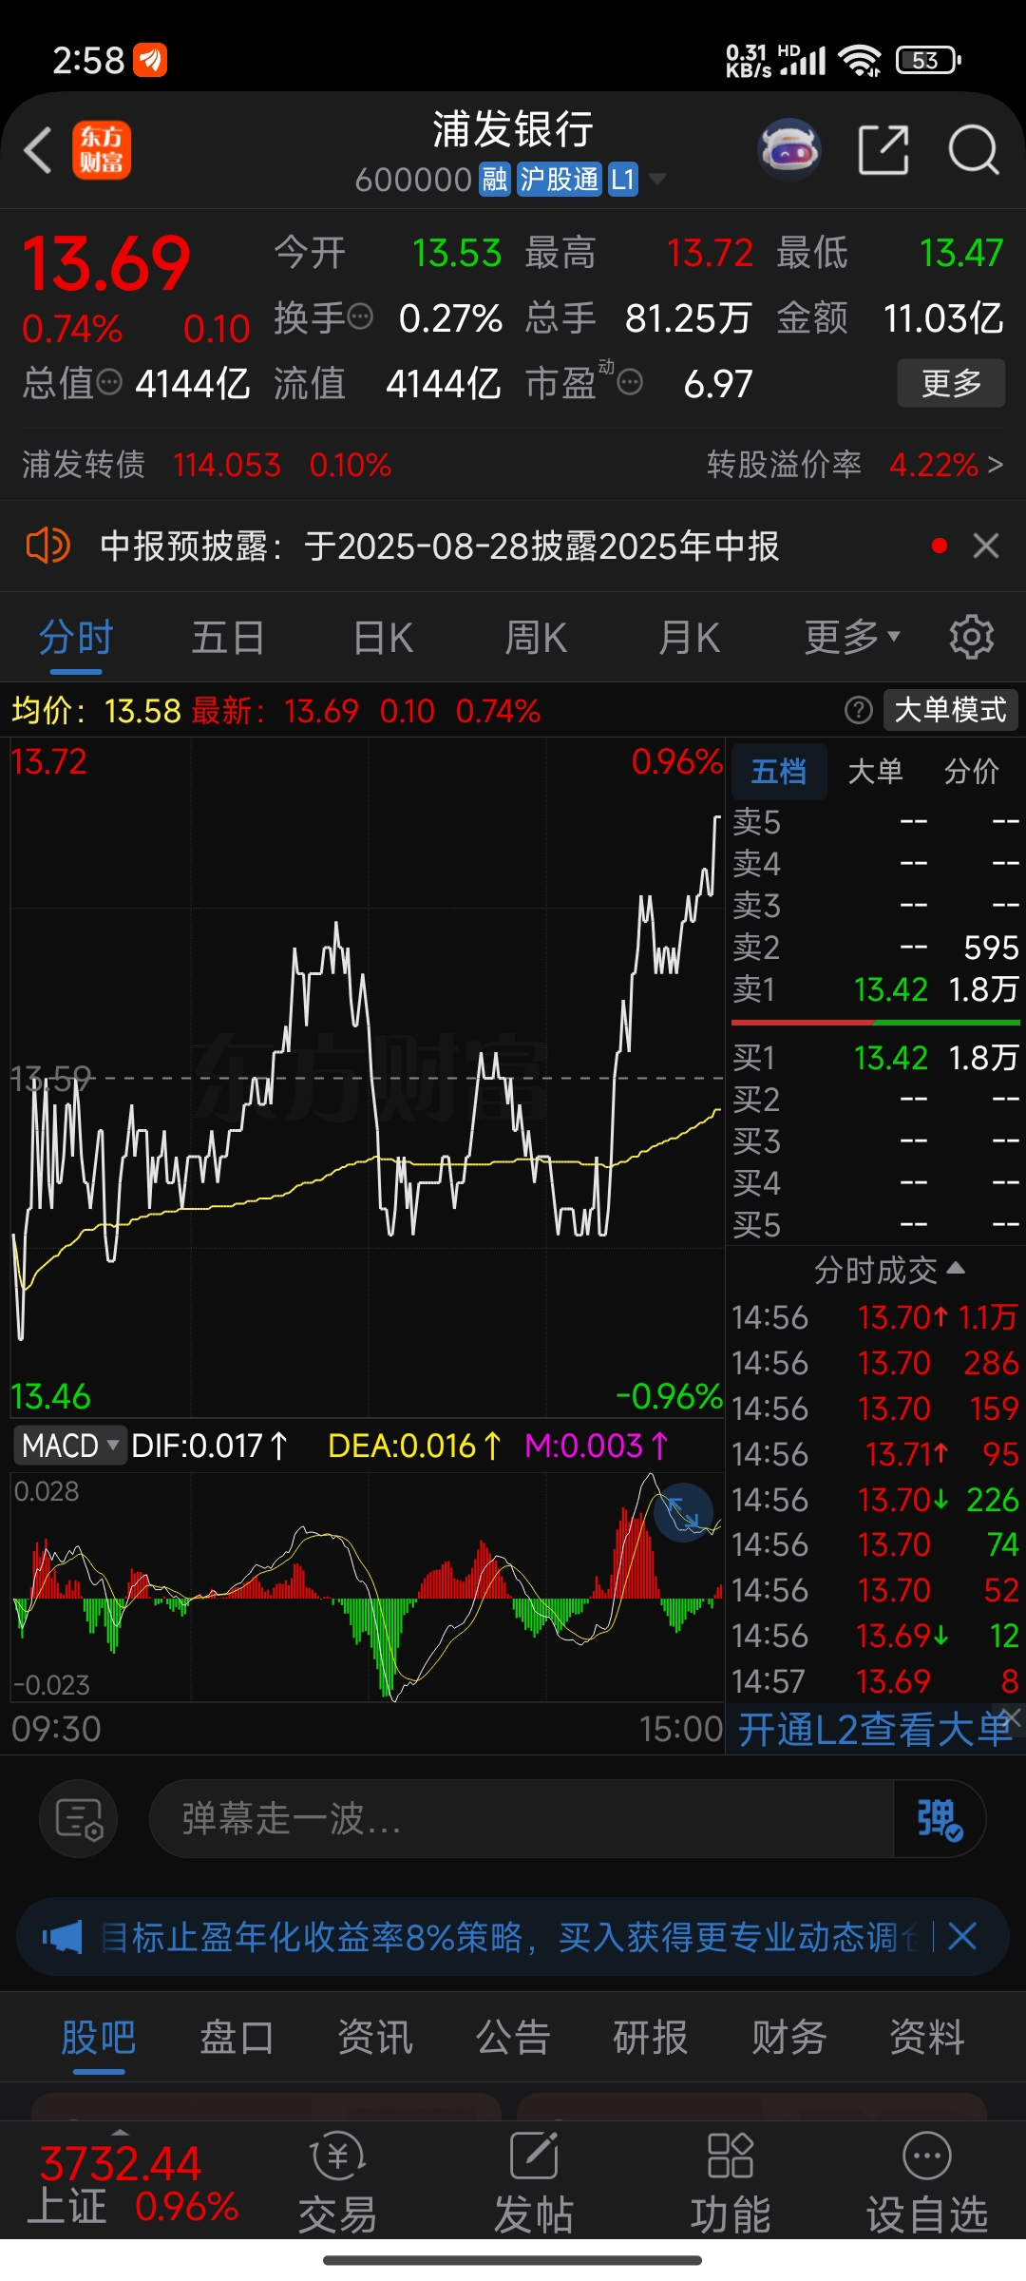The image size is (1026, 2281).
Task: Tap the speaker announcement icon
Action: tap(47, 546)
